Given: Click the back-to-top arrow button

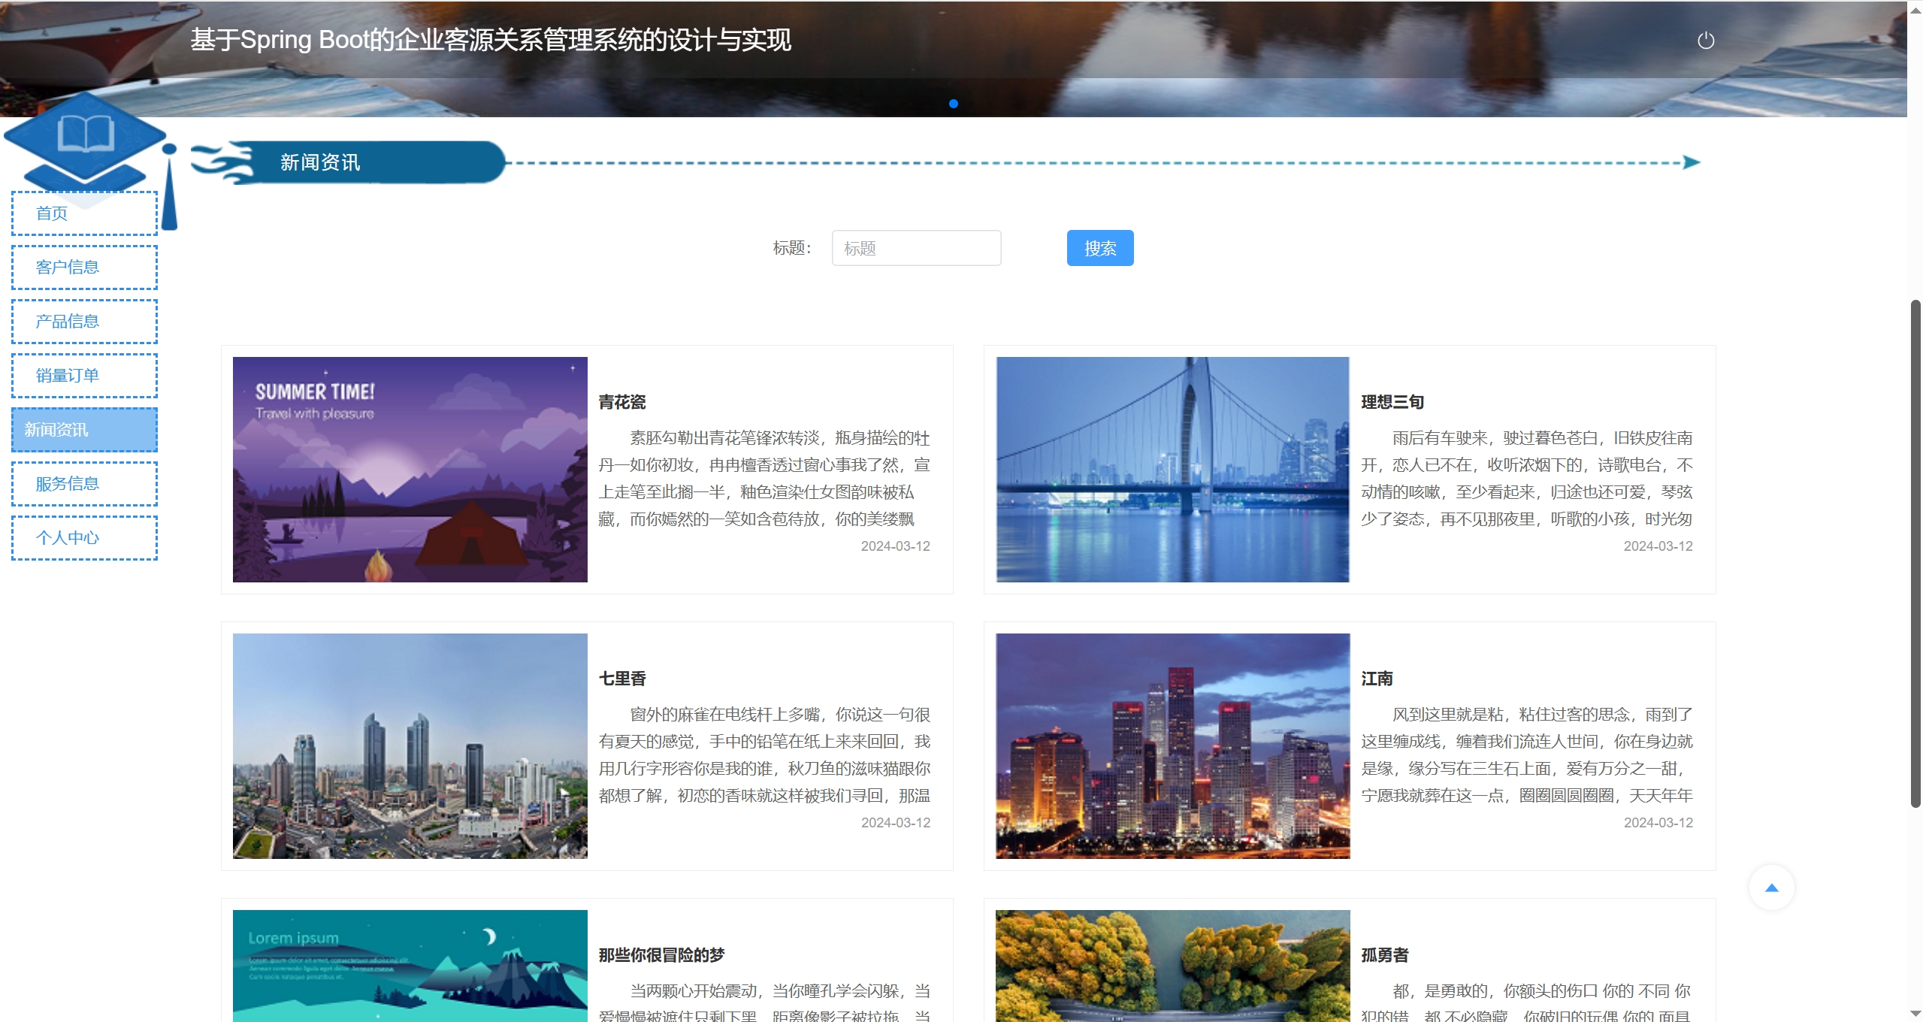Looking at the screenshot, I should (1771, 887).
